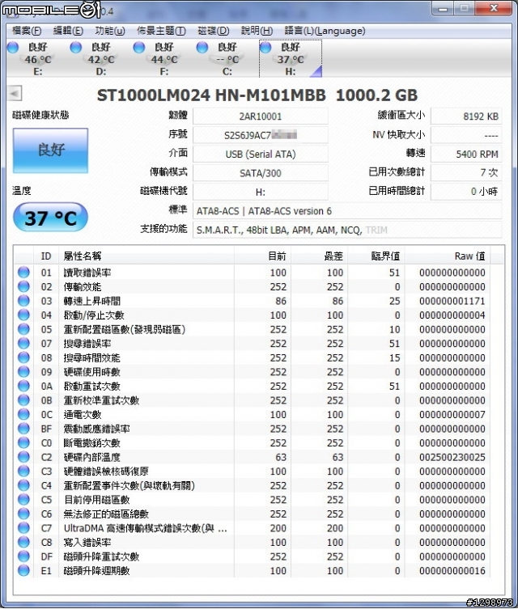
Task: Click the 5400 RPM rotation value
Action: coord(466,154)
